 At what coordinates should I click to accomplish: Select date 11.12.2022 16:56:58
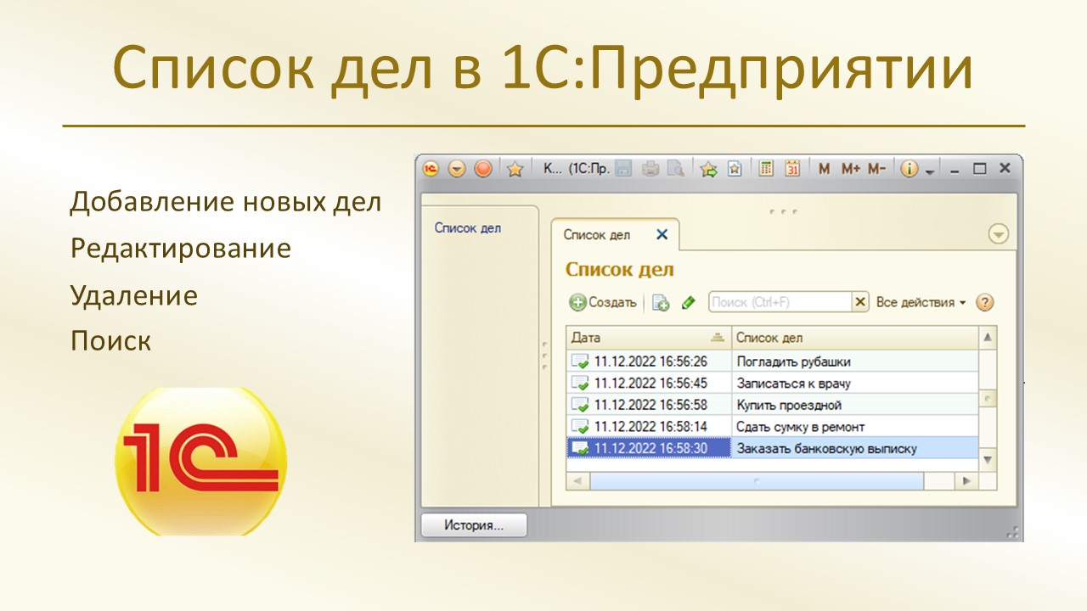click(651, 405)
